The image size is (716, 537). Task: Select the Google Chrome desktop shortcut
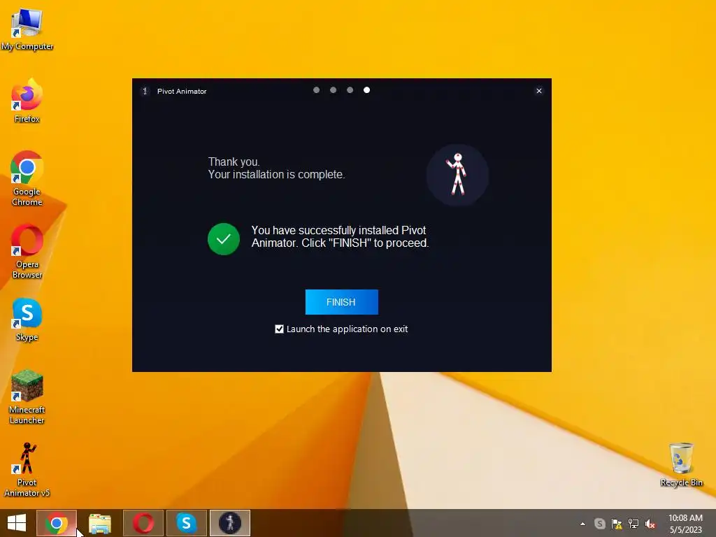tap(27, 178)
